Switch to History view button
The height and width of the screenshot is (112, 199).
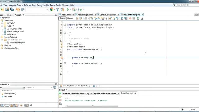70,18
